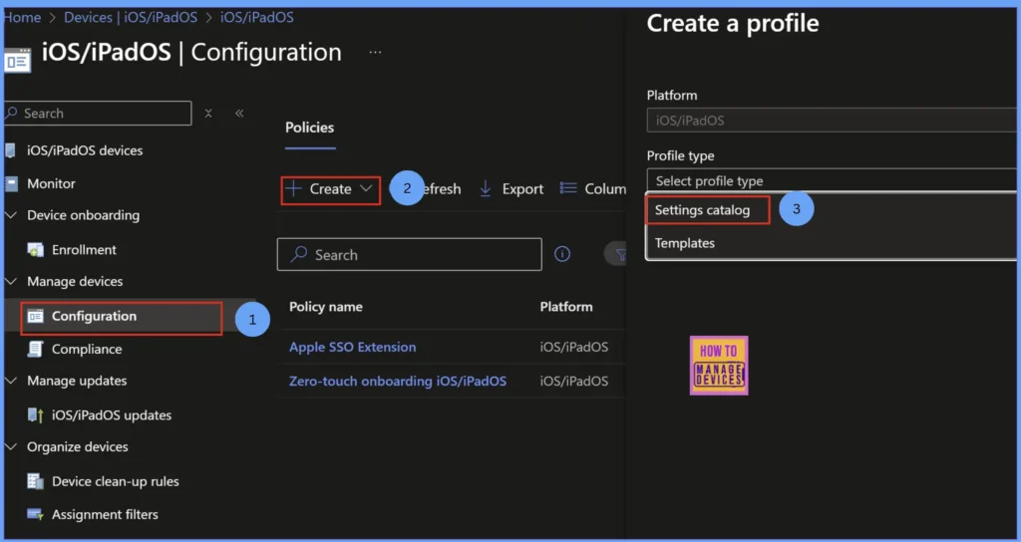The width and height of the screenshot is (1021, 542).
Task: Open Select profile type dropdown
Action: [832, 181]
